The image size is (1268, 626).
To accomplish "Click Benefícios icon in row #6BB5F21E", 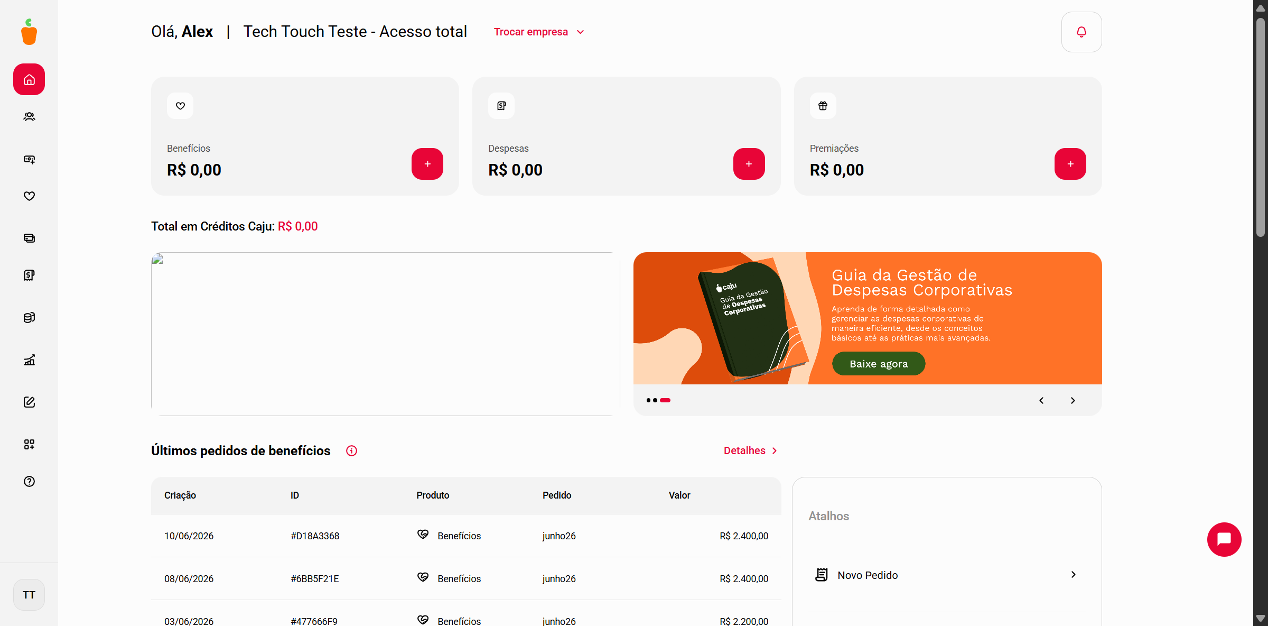I will 423,577.
